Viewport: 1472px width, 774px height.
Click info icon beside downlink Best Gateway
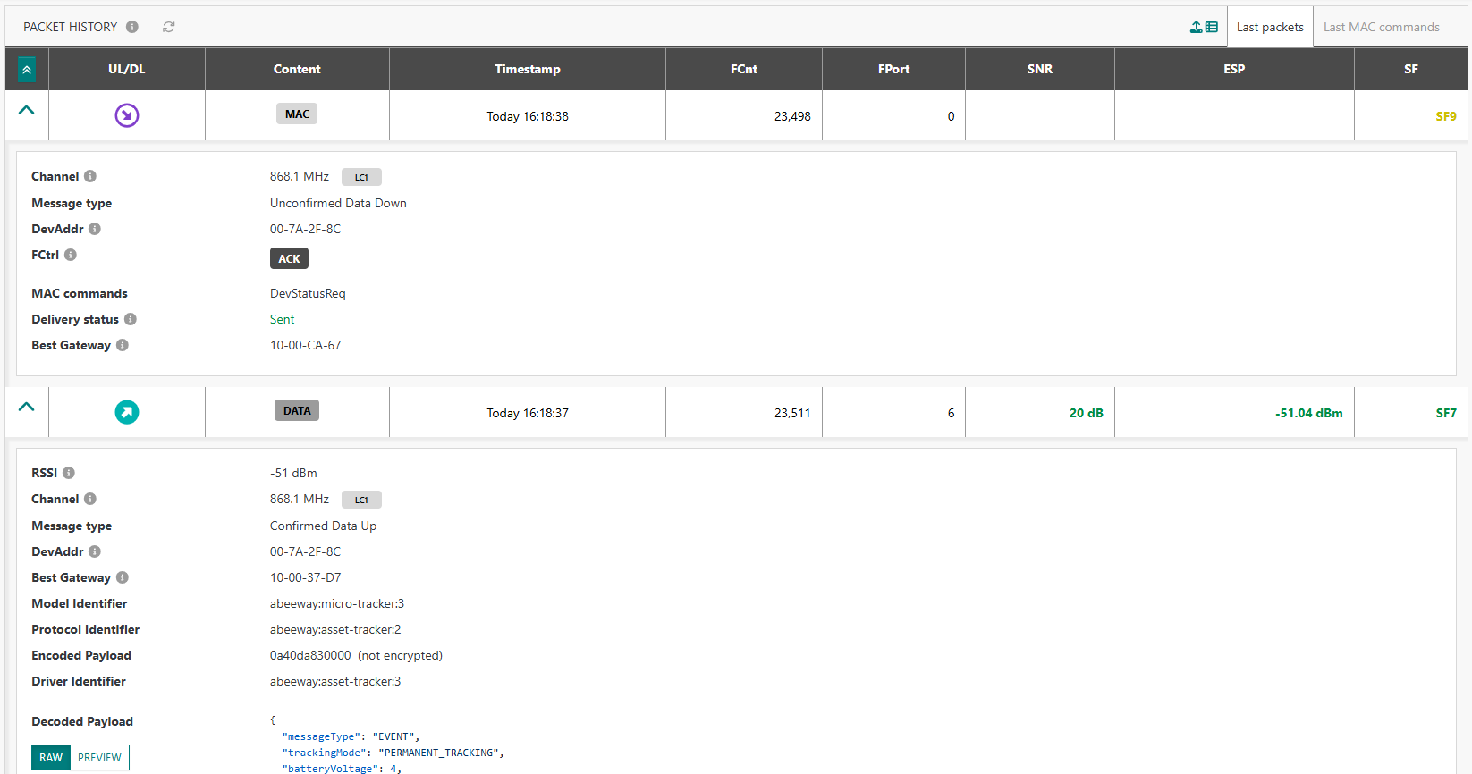[123, 345]
